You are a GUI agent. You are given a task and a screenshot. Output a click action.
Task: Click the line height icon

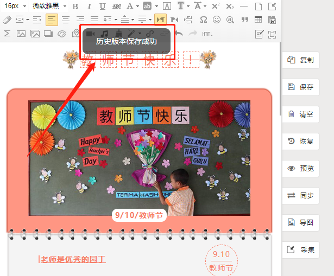coord(108,20)
